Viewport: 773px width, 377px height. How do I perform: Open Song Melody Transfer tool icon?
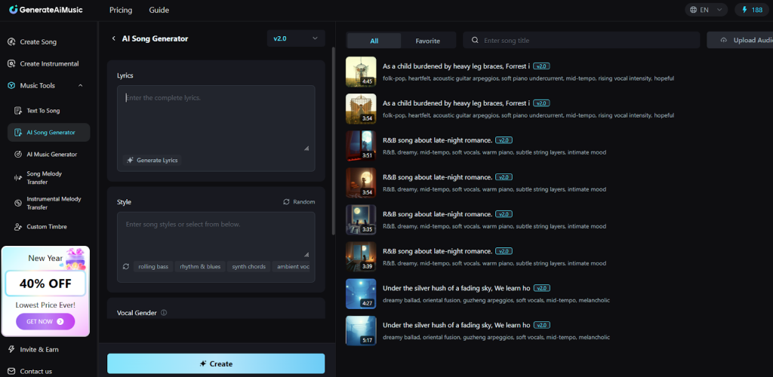tap(17, 178)
